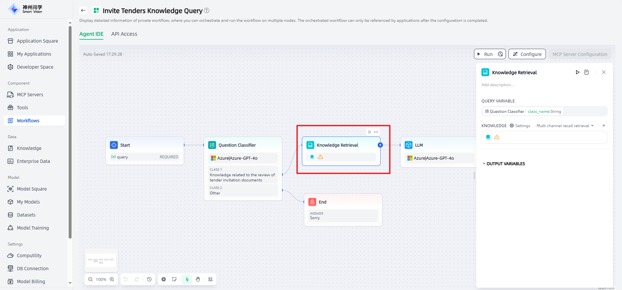Click the Configure button
This screenshot has height=290, width=622.
tap(527, 54)
